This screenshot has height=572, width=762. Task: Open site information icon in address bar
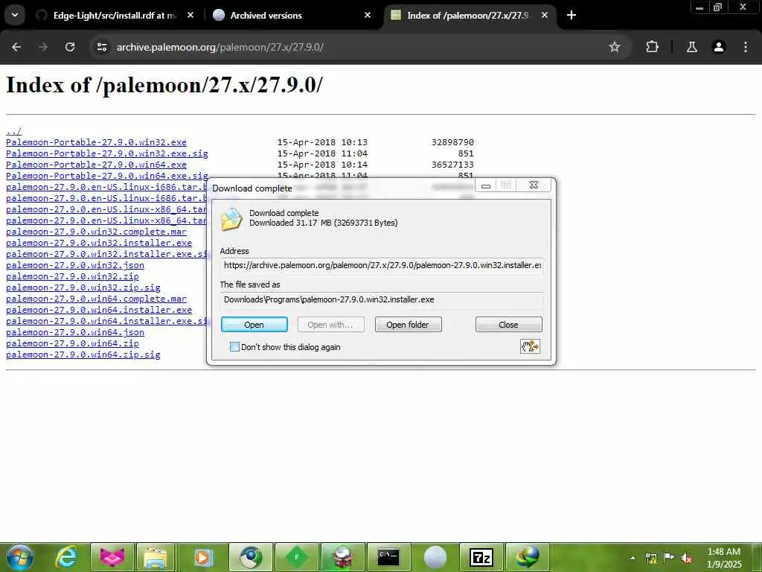coord(101,47)
